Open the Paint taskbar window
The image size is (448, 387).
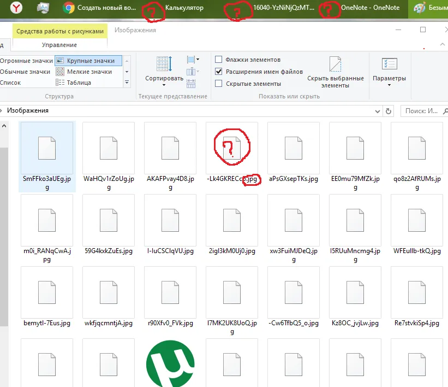click(428, 8)
